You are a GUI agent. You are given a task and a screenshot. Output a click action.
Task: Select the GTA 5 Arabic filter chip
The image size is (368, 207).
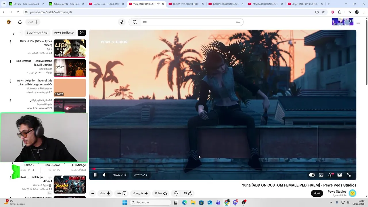click(x=38, y=32)
